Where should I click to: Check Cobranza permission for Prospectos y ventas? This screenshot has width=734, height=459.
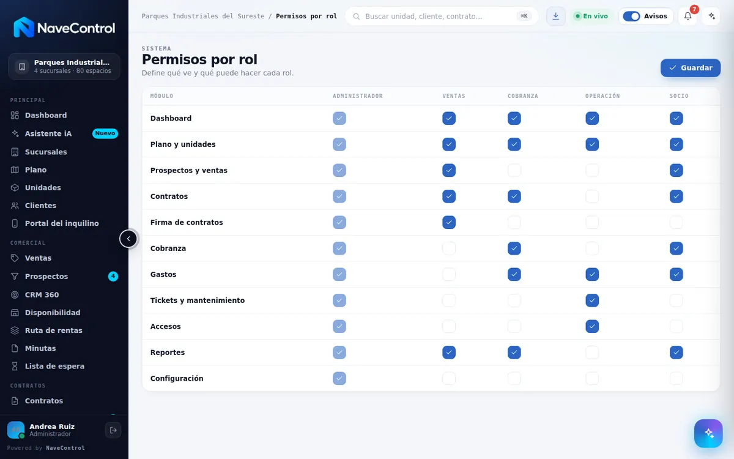pyautogui.click(x=514, y=170)
